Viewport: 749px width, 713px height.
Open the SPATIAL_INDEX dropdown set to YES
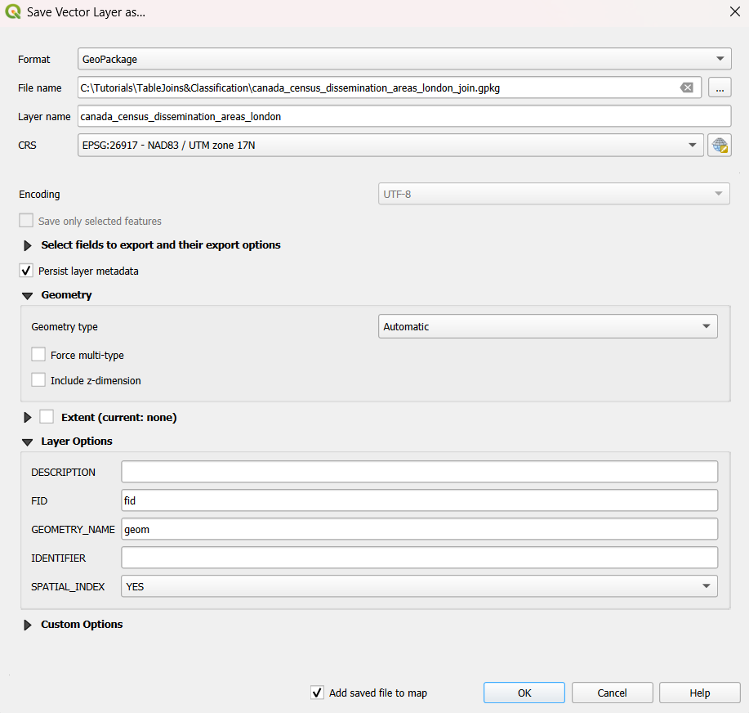[419, 586]
